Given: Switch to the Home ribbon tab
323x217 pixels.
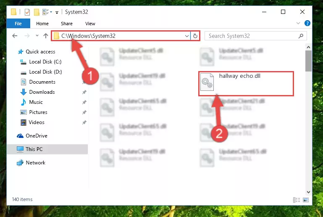Looking at the screenshot, I should 42,24.
